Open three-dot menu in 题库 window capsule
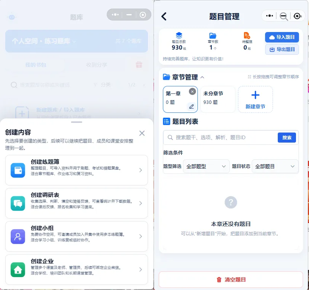The width and height of the screenshot is (309, 290). pyautogui.click(x=115, y=15)
